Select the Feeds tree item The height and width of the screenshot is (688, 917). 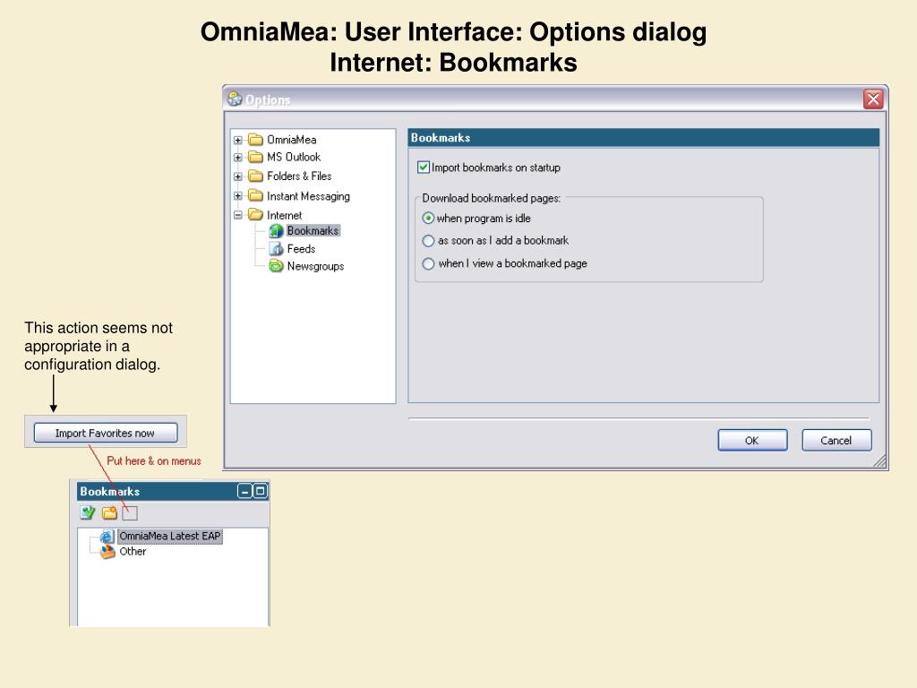point(301,249)
